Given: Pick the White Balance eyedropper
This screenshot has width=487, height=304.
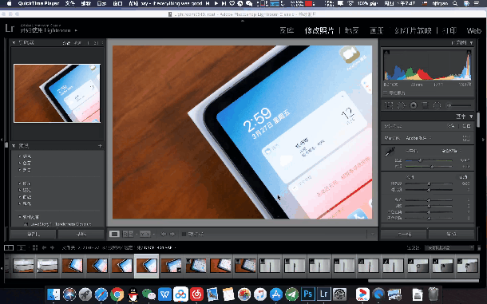Looking at the screenshot, I should pos(390,152).
